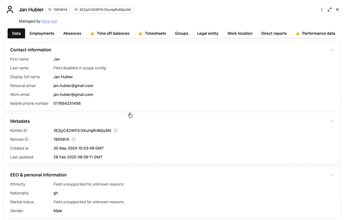This screenshot has width=345, height=220.
Task: Go to Time off balances tab
Action: (113, 34)
